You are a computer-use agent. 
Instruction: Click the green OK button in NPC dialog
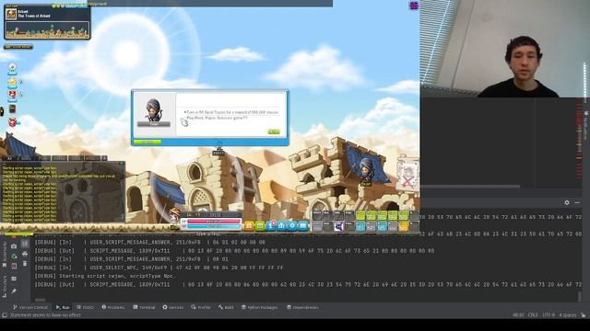point(274,131)
